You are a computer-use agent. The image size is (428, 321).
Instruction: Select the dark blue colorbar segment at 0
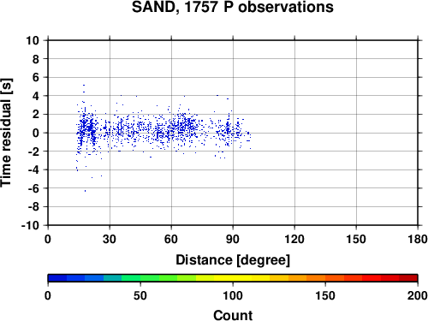[x=57, y=278]
